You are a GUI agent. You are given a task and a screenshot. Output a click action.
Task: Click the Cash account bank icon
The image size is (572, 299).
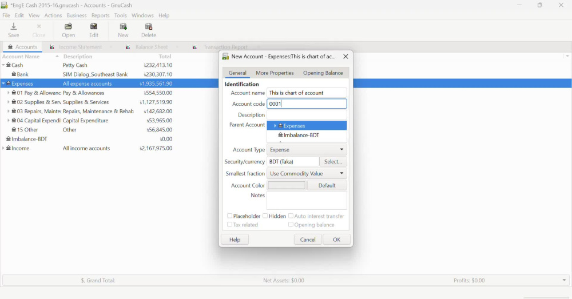pyautogui.click(x=9, y=65)
